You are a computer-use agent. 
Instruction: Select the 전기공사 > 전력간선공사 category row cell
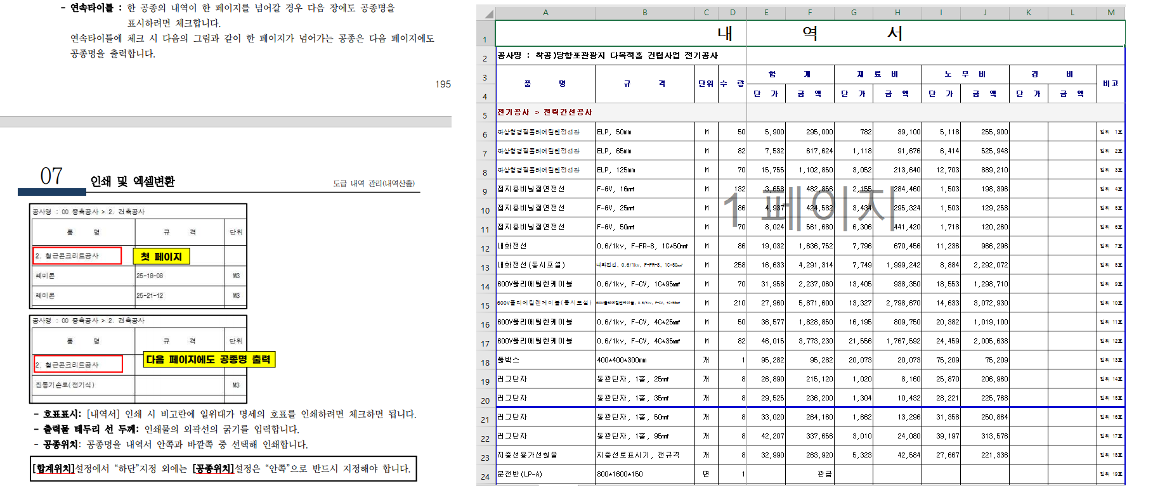[x=545, y=112]
